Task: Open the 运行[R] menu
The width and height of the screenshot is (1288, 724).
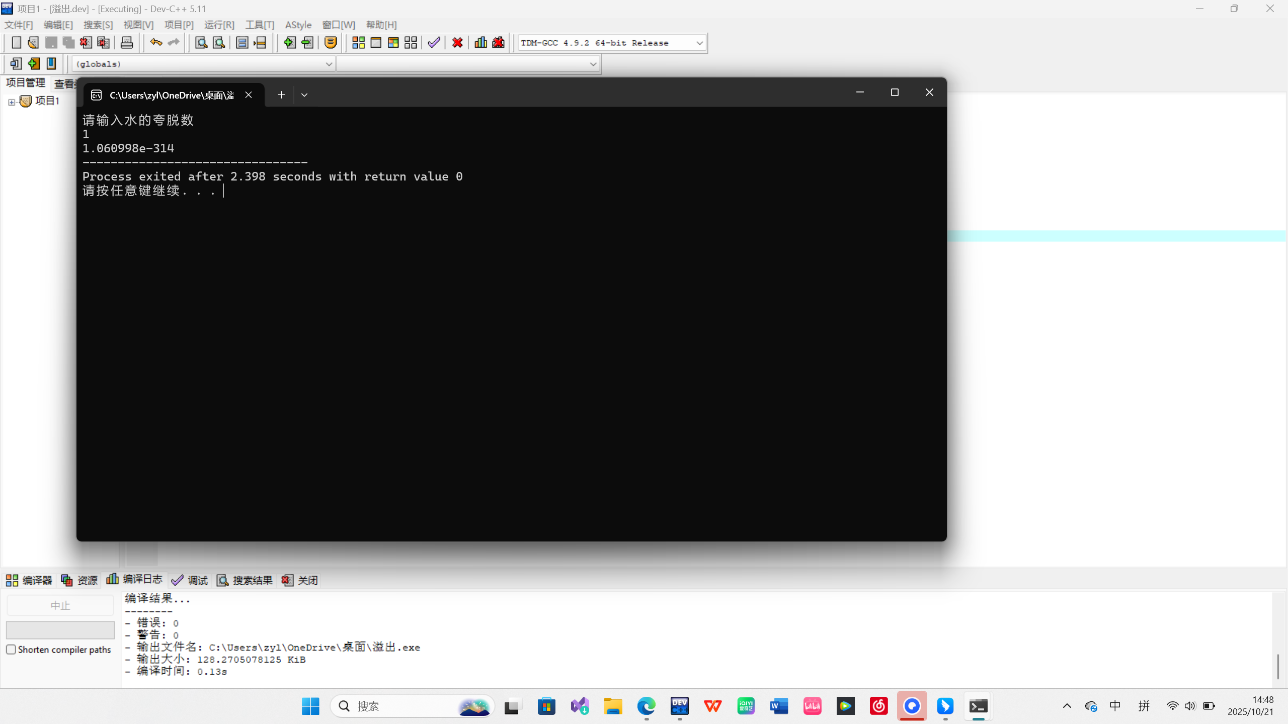Action: (x=219, y=25)
